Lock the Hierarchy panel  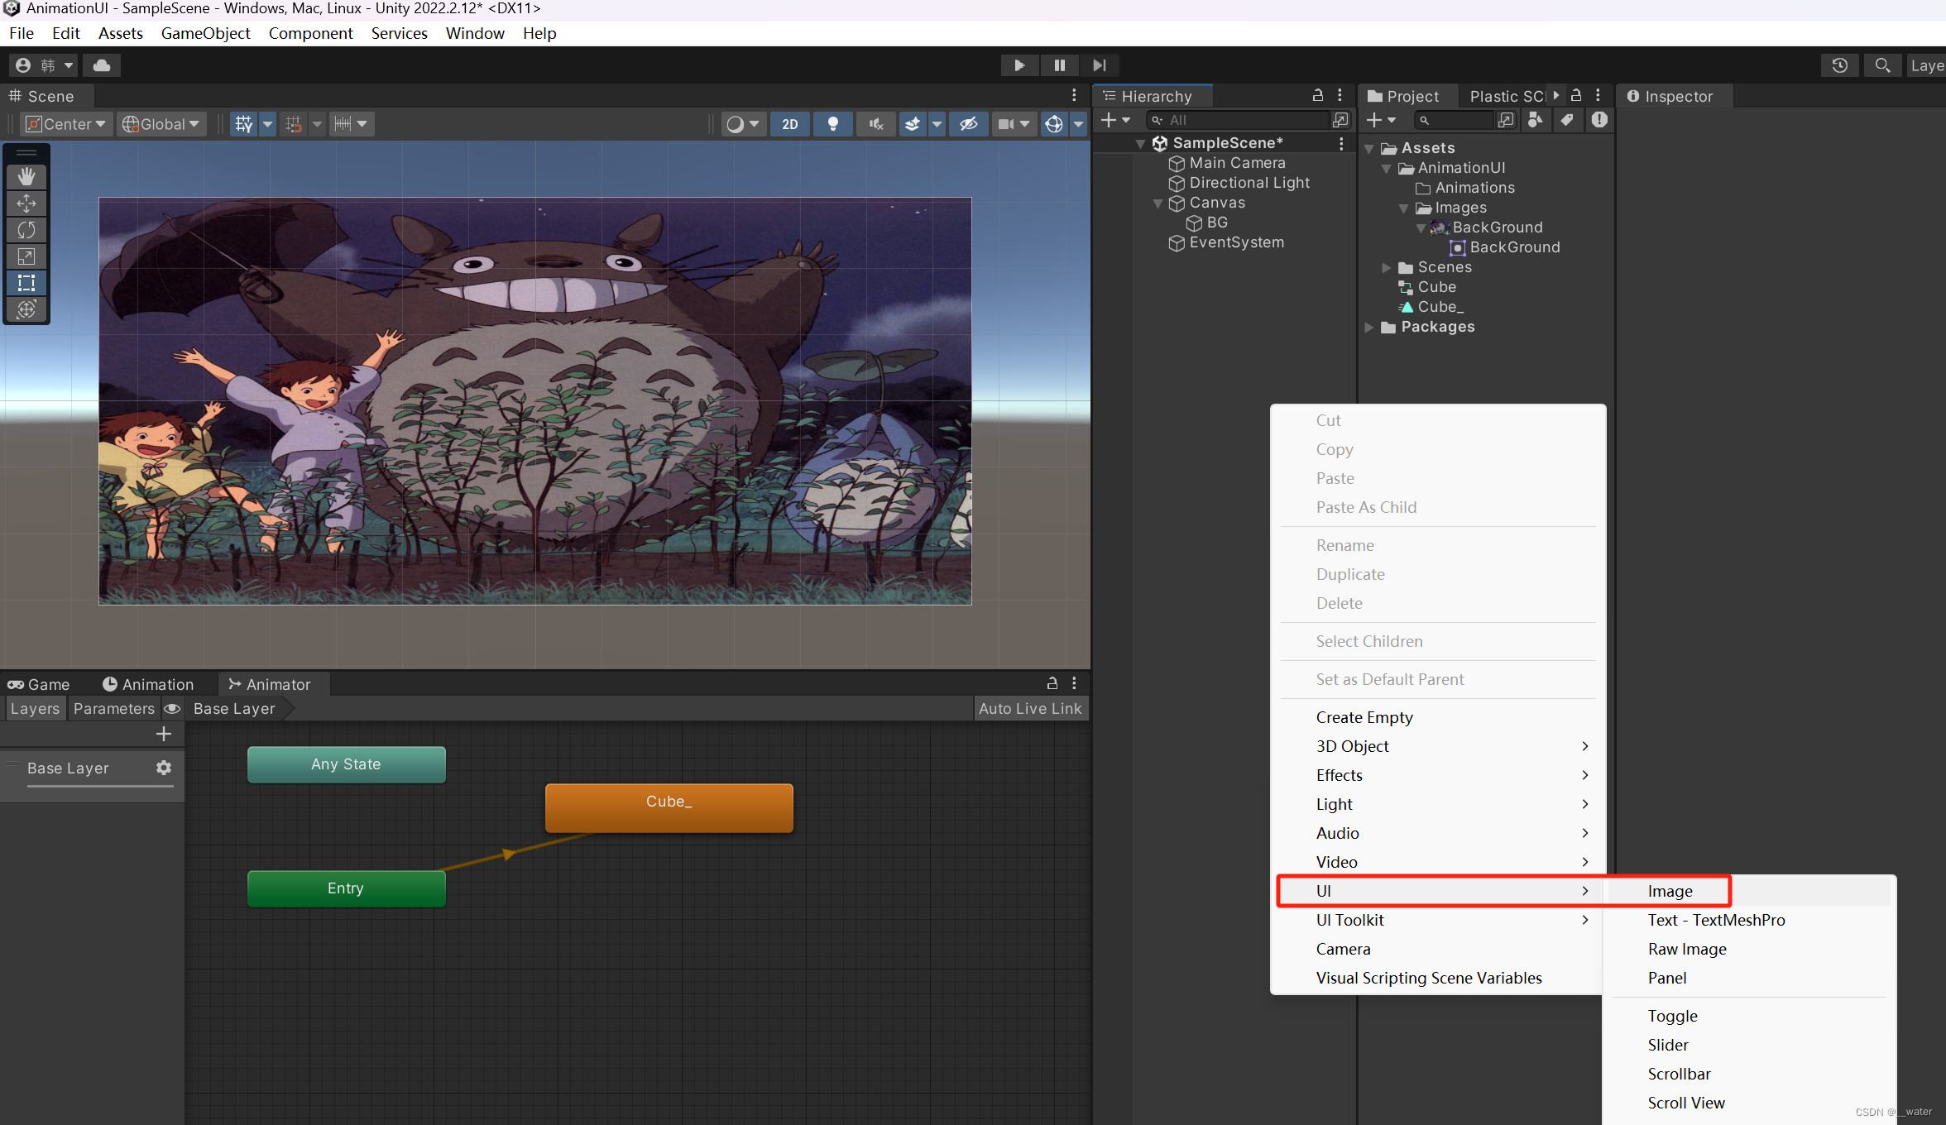[1318, 96]
